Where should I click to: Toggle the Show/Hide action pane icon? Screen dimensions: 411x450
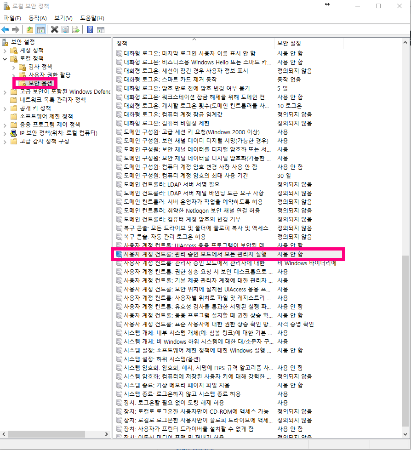pos(101,30)
